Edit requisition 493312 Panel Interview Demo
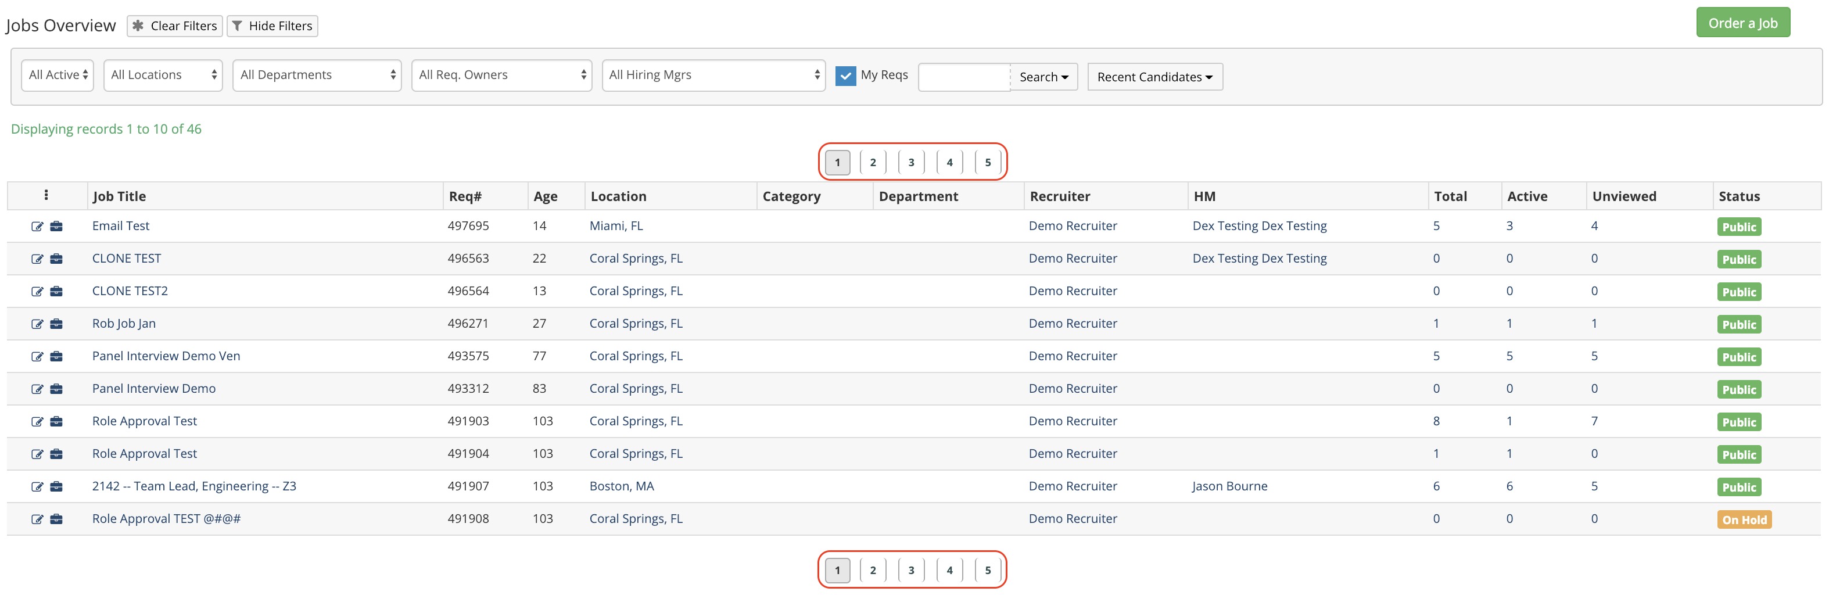Image resolution: width=1829 pixels, height=595 pixels. point(37,390)
